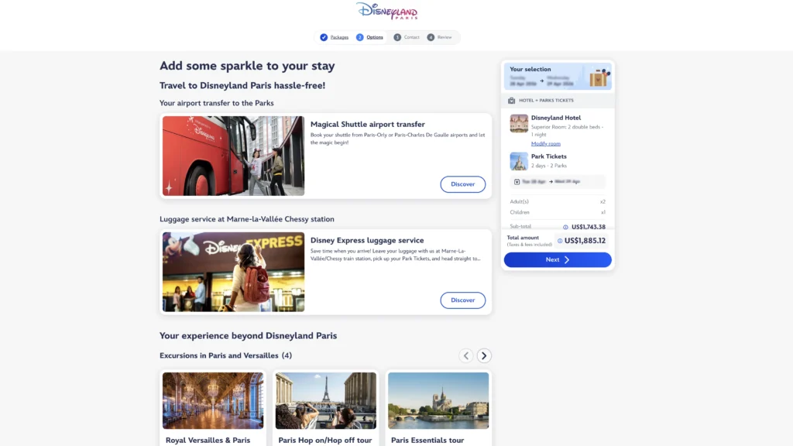Click the hotel + parks tickets briefcase icon
This screenshot has height=446, width=793.
coord(511,101)
